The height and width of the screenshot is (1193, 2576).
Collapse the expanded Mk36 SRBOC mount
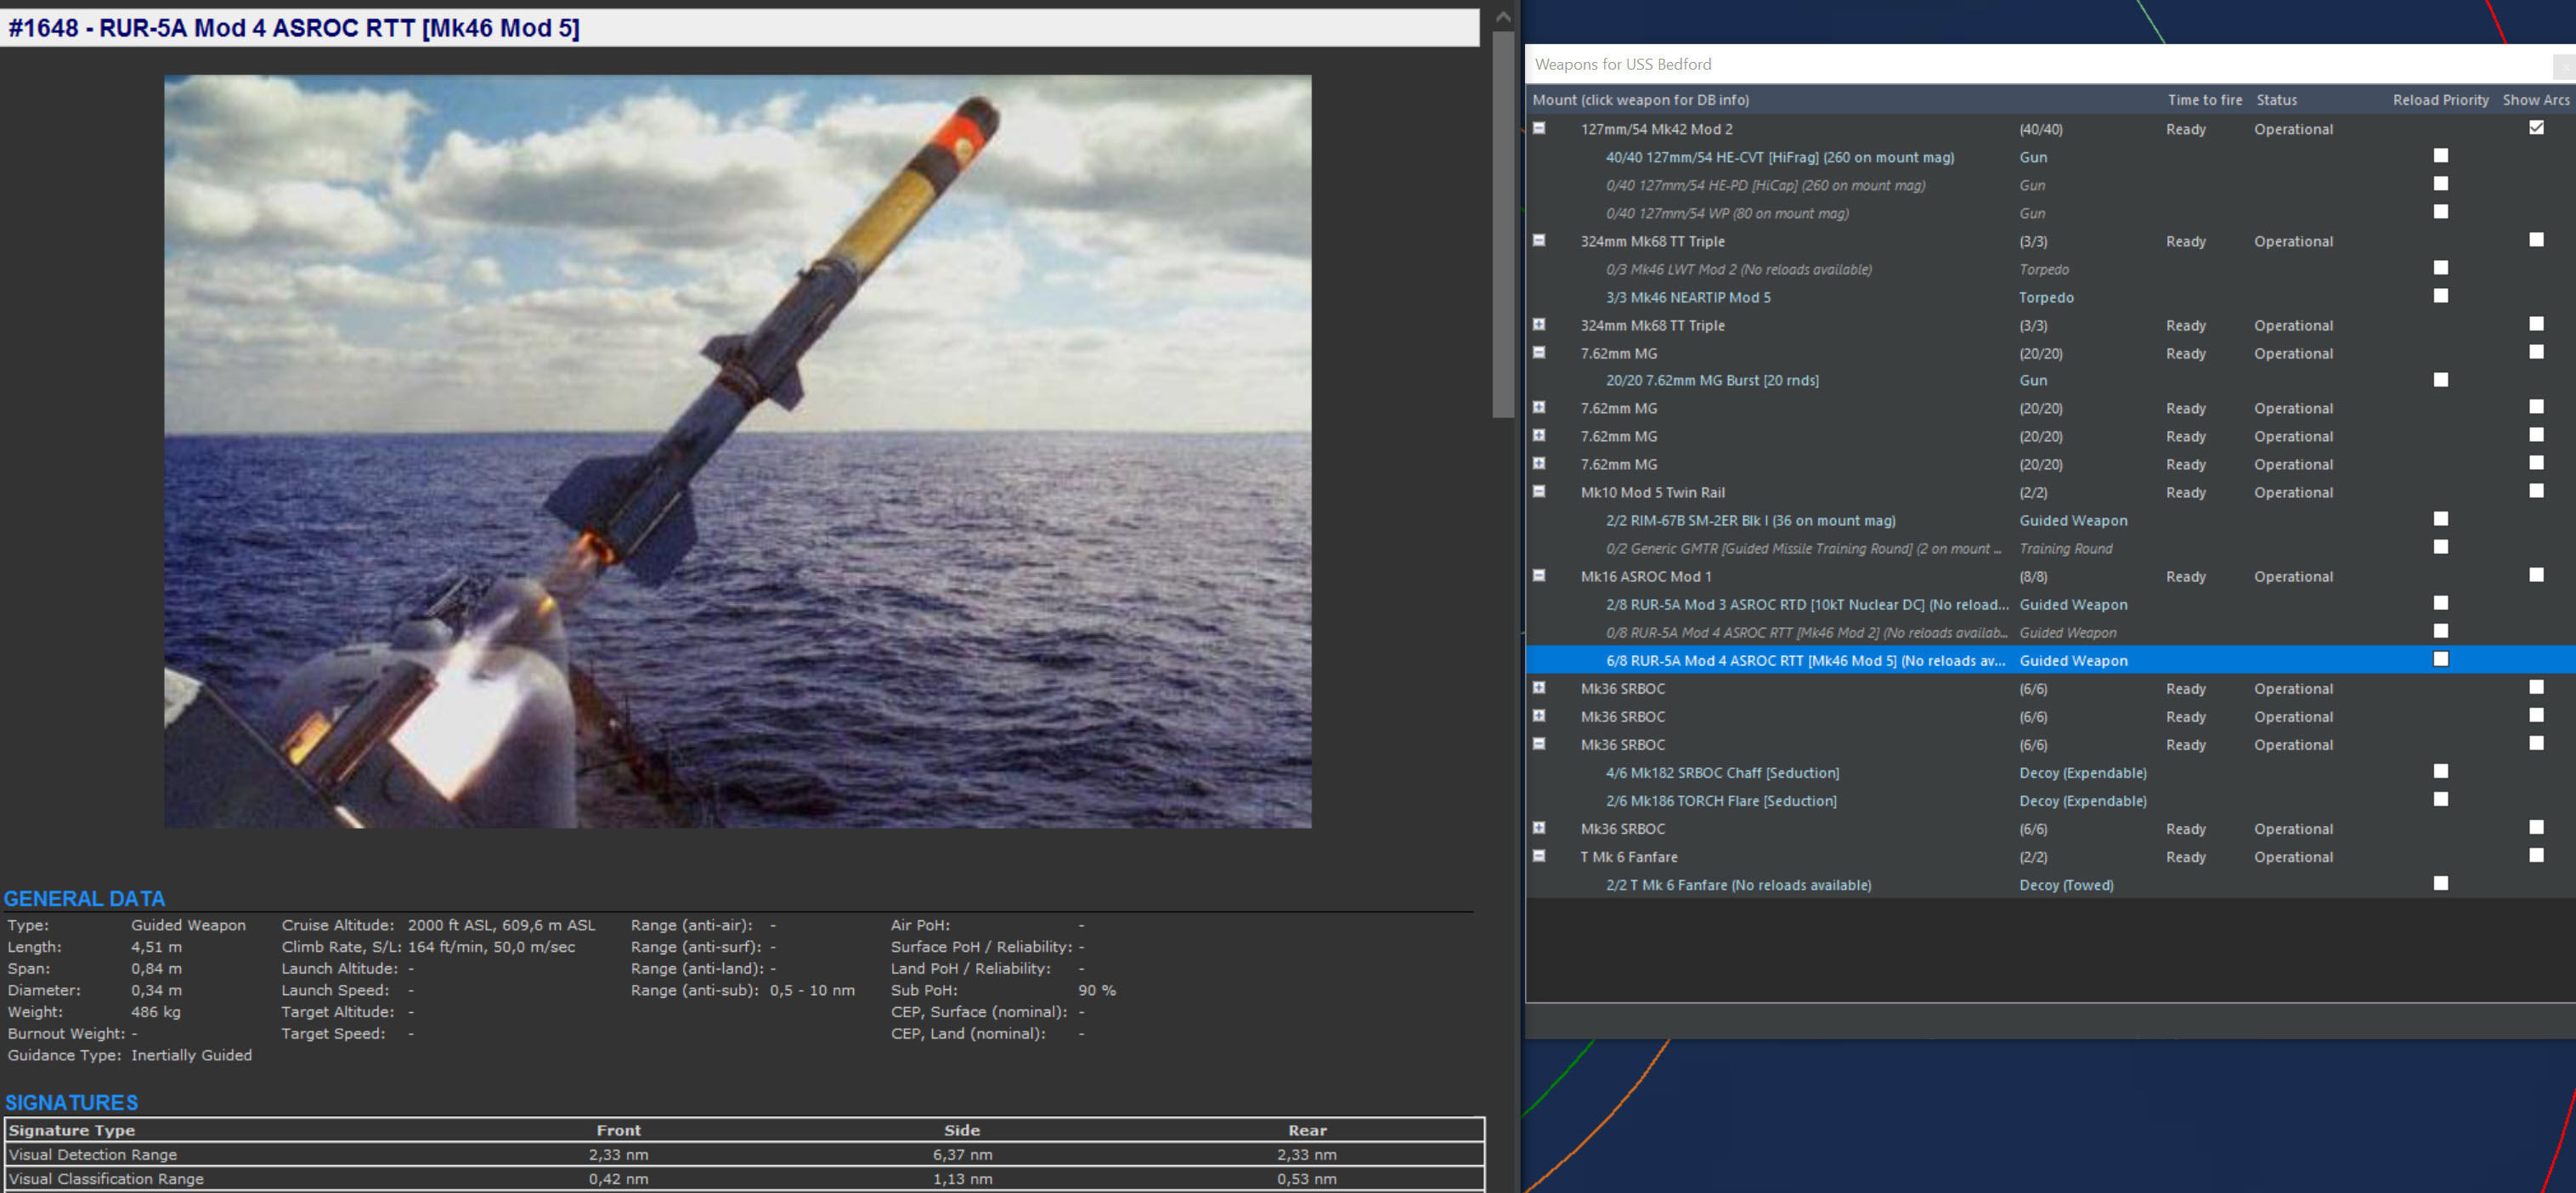point(1539,743)
